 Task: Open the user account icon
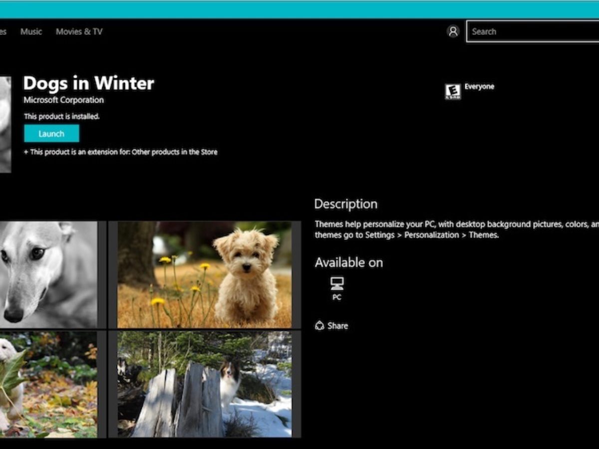pyautogui.click(x=453, y=31)
